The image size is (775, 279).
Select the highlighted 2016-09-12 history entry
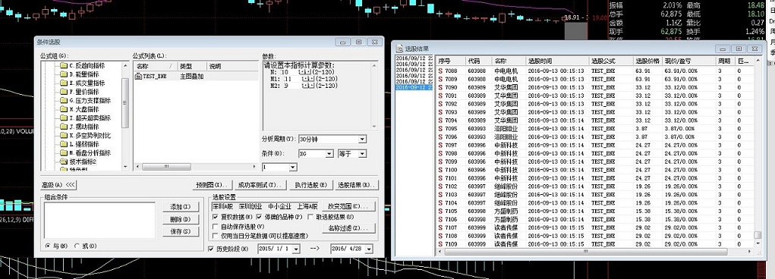tap(414, 87)
